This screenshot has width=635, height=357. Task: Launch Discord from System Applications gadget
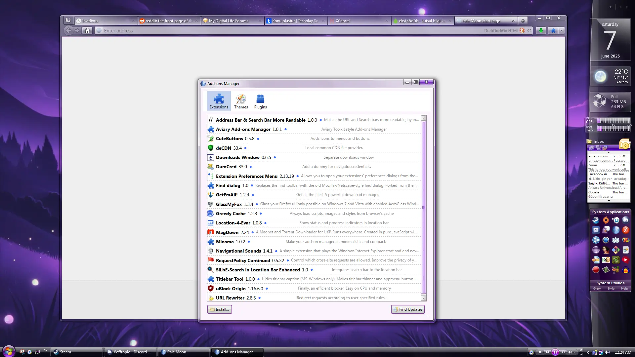click(625, 220)
